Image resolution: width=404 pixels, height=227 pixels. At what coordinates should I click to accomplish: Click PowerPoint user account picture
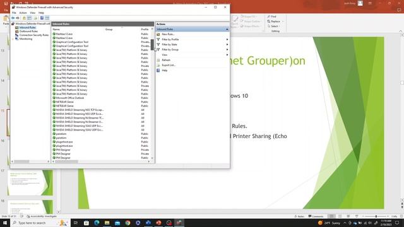tap(360, 3)
